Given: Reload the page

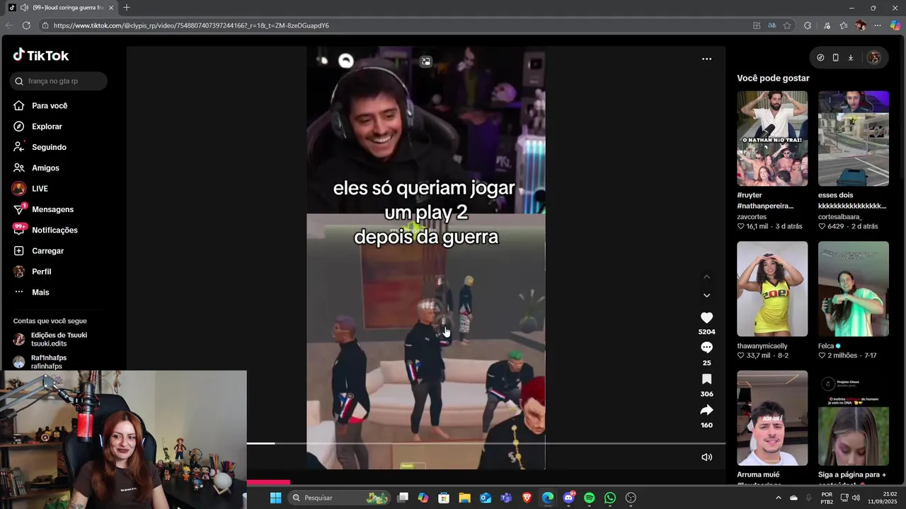Looking at the screenshot, I should click(26, 25).
